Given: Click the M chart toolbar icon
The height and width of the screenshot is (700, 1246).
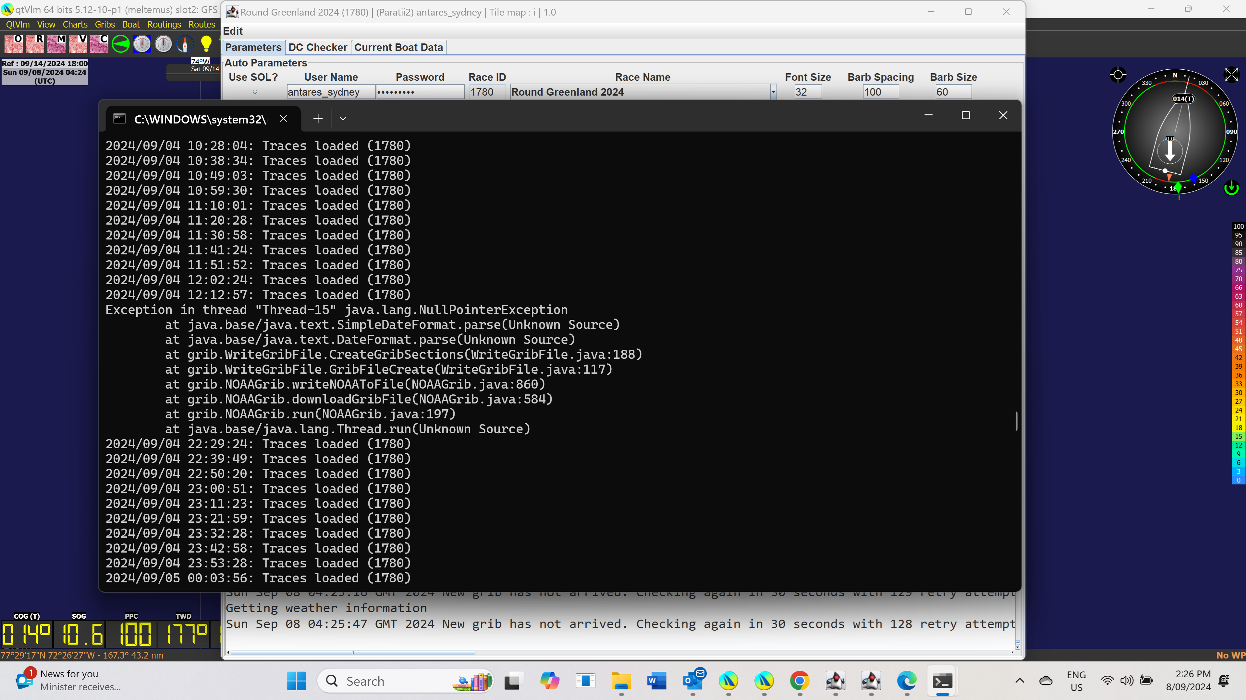Looking at the screenshot, I should (56, 43).
